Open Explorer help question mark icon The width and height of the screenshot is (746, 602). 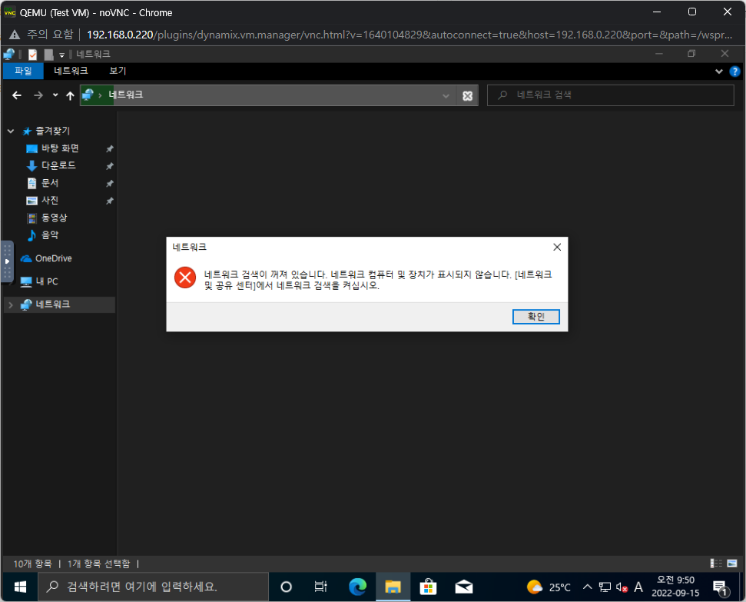(734, 72)
